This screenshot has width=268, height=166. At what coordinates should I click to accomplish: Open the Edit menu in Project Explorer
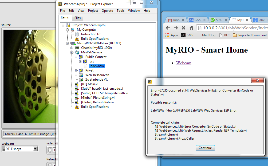click(71, 11)
